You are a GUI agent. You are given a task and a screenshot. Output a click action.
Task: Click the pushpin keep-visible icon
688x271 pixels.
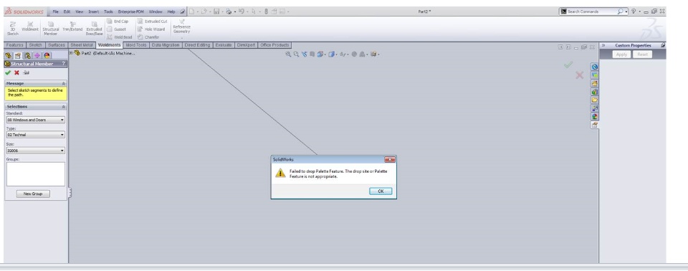coord(27,72)
